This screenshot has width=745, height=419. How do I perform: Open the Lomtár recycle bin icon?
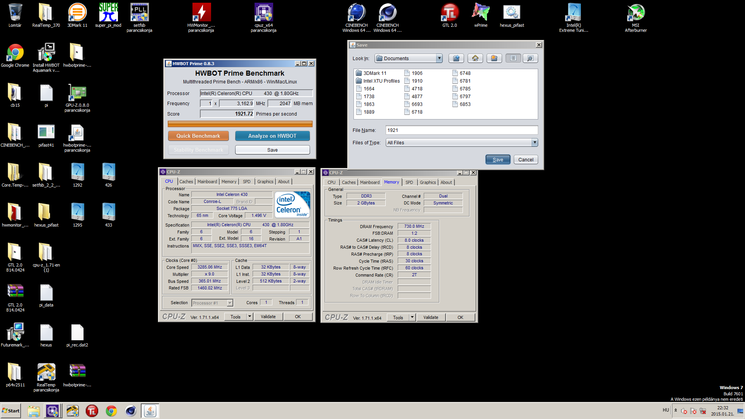coord(15,16)
